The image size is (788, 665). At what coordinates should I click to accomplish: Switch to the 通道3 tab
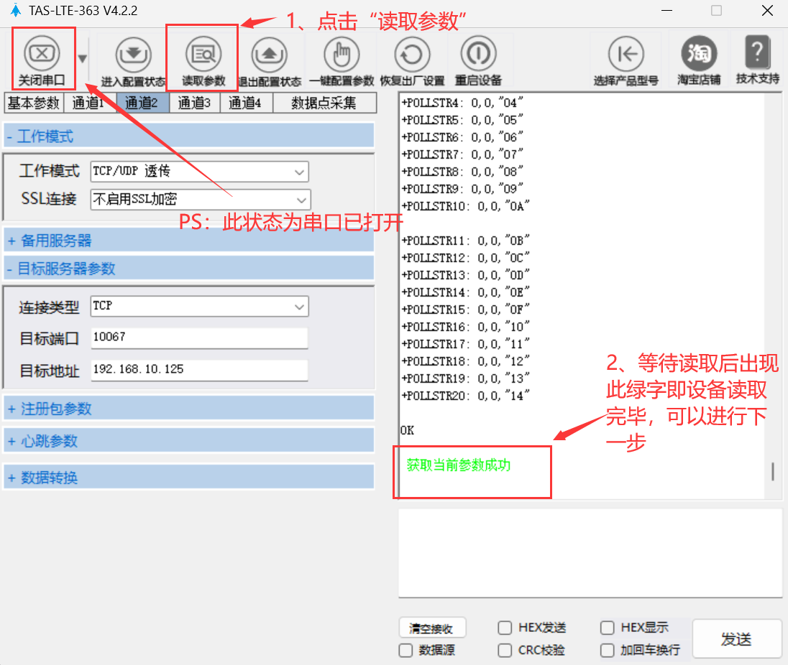tap(194, 103)
